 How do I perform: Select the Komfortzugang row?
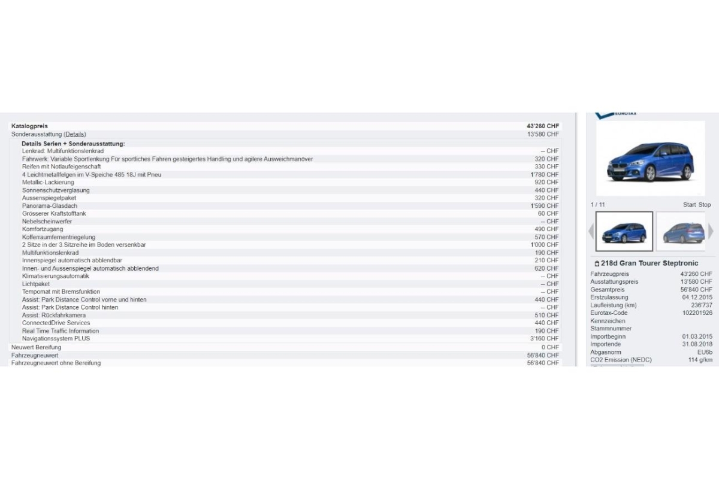click(x=285, y=229)
